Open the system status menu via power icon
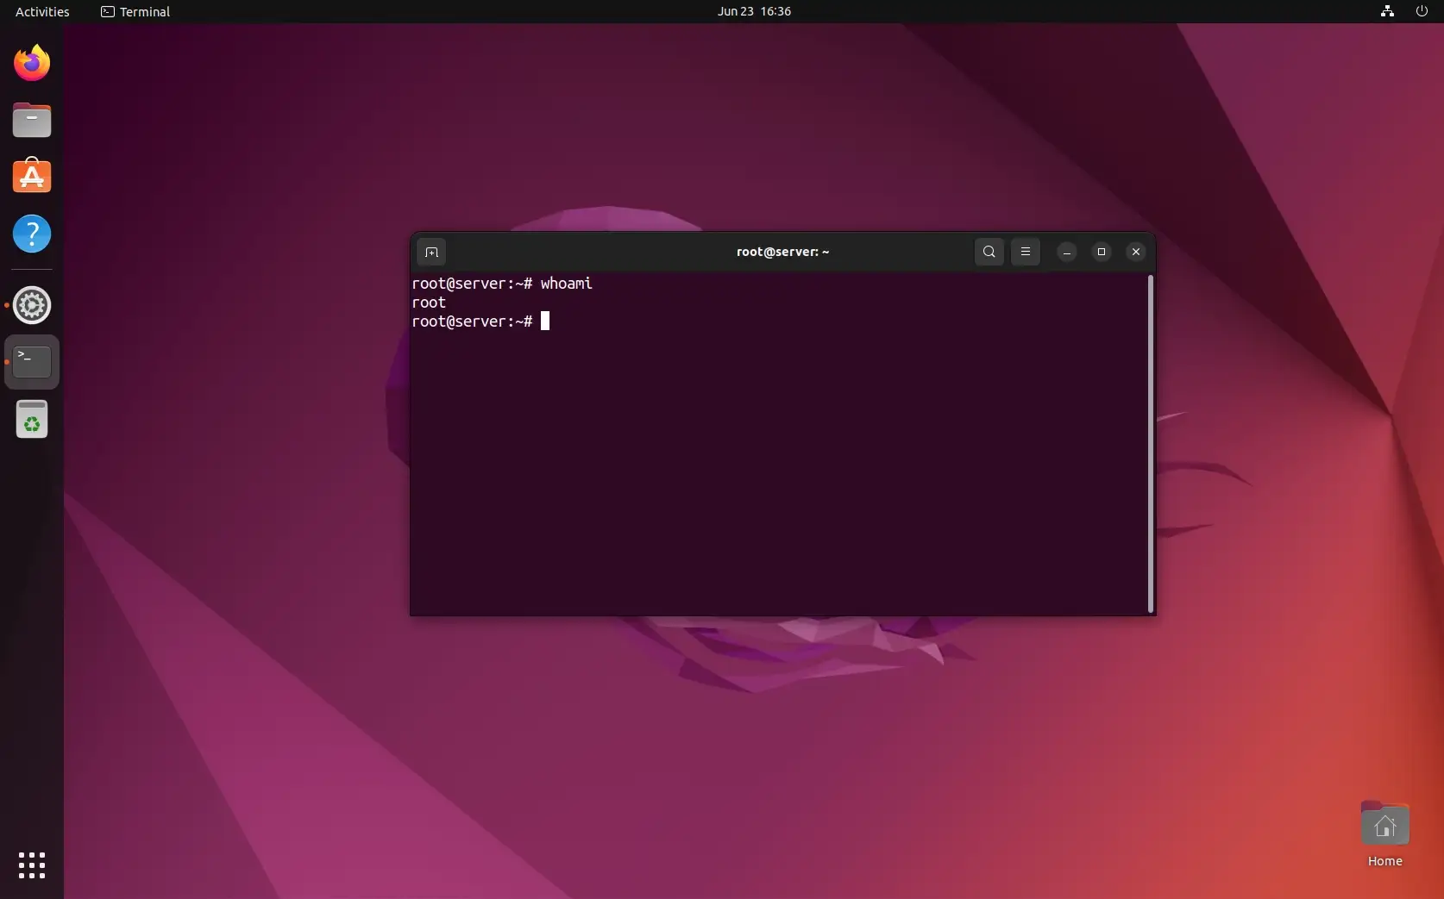 point(1421,11)
